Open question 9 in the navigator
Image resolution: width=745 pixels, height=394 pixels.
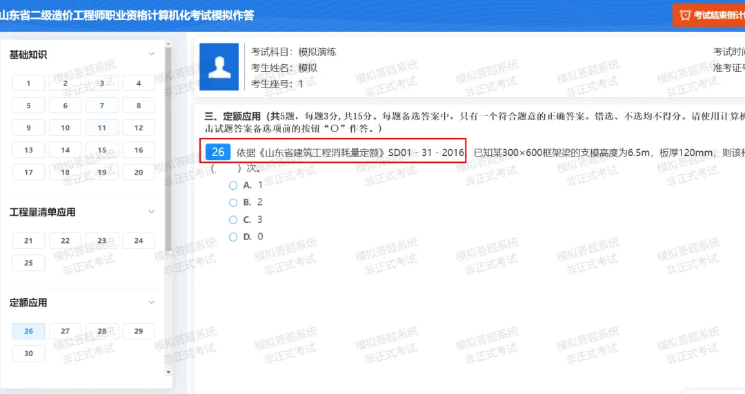(x=28, y=128)
